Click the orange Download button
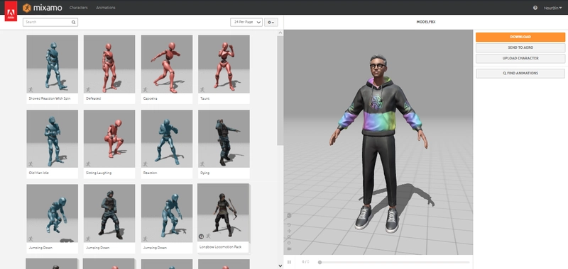 [520, 37]
